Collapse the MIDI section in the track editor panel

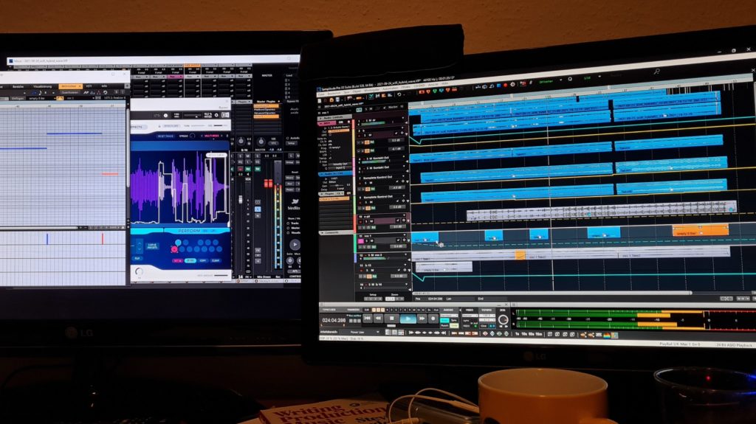(x=327, y=123)
